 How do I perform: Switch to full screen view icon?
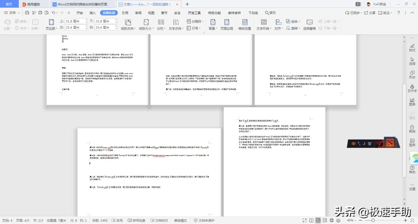pos(305,220)
